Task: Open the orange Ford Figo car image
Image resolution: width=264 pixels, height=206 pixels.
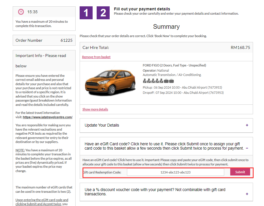Action: pos(110,82)
